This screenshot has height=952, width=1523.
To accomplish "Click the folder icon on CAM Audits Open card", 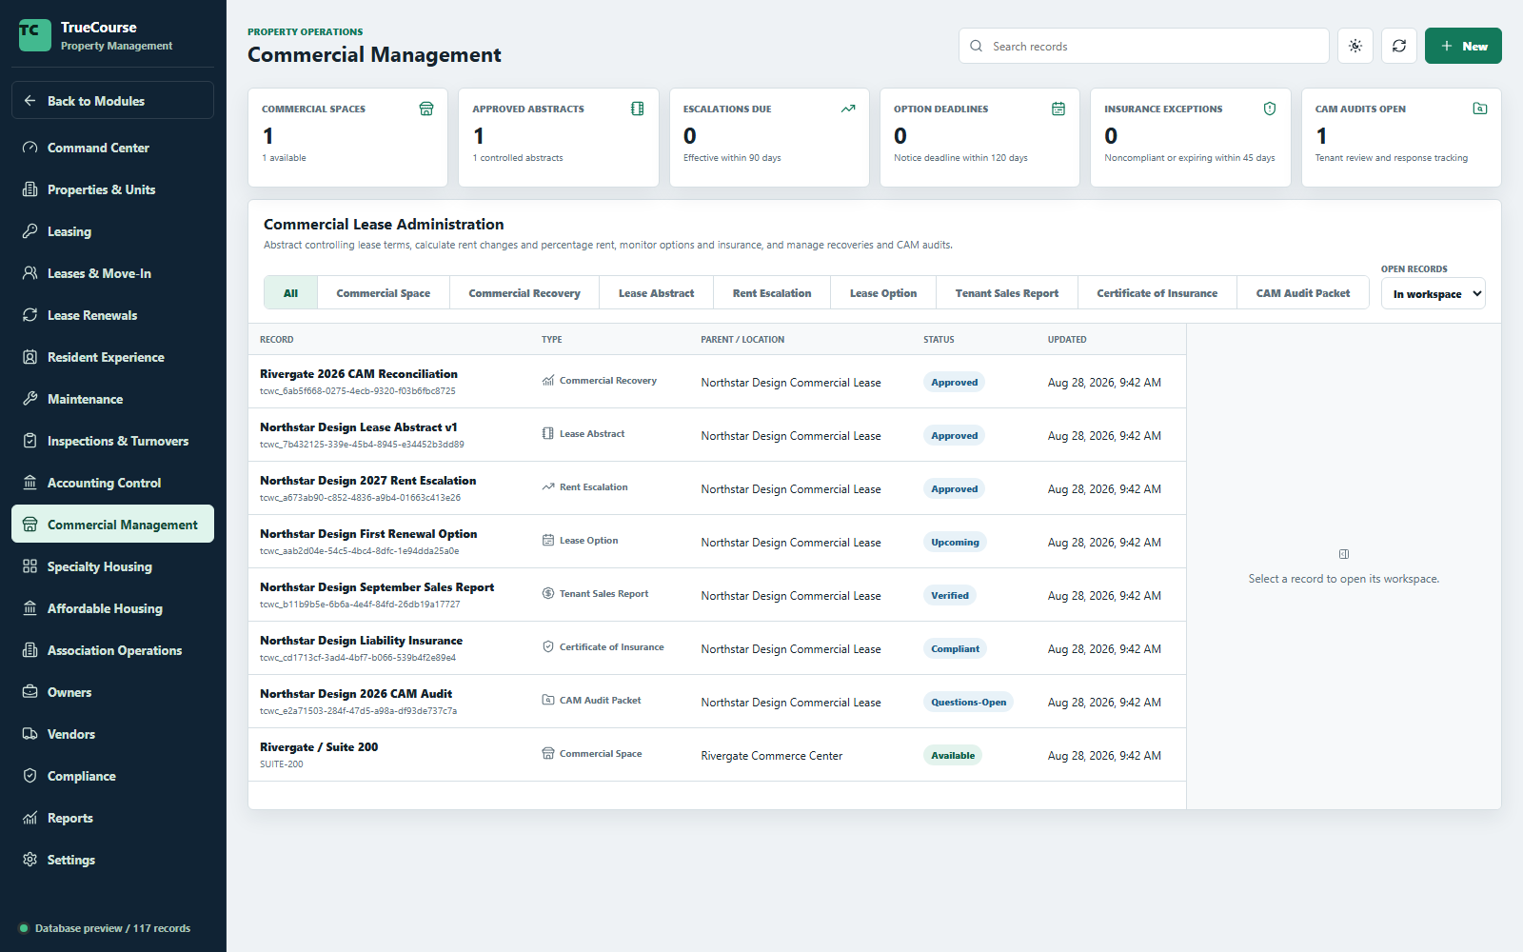I will pyautogui.click(x=1480, y=109).
